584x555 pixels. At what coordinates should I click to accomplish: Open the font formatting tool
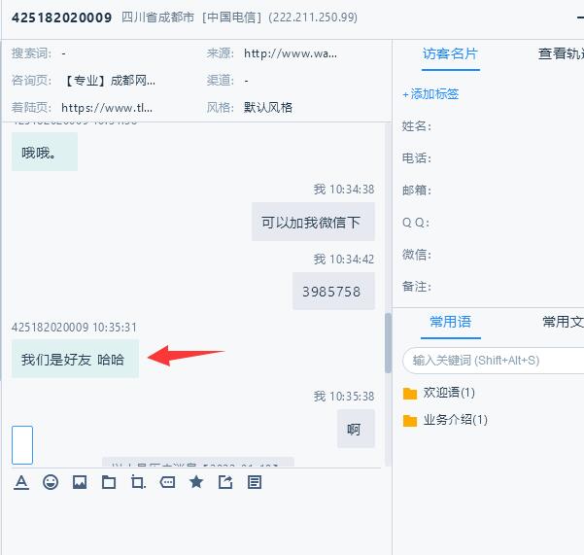(x=21, y=482)
